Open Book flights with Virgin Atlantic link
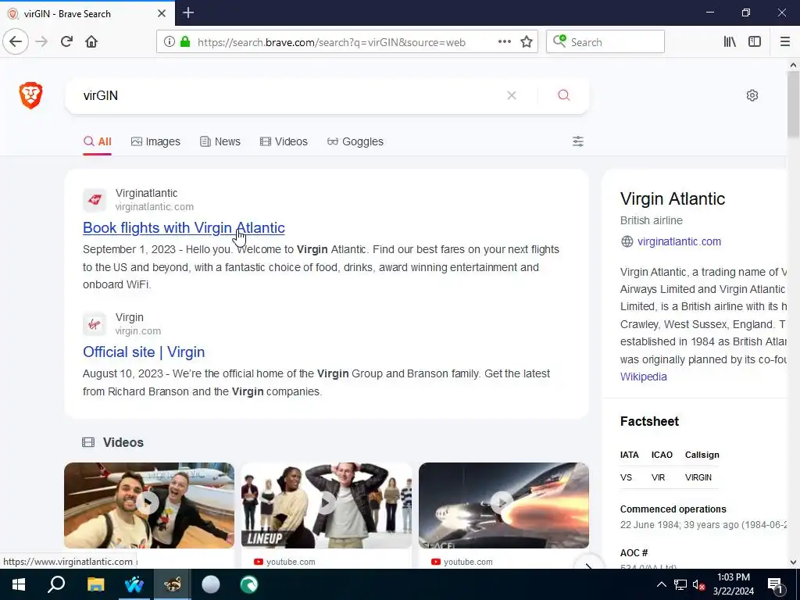The image size is (800, 600). pyautogui.click(x=184, y=227)
